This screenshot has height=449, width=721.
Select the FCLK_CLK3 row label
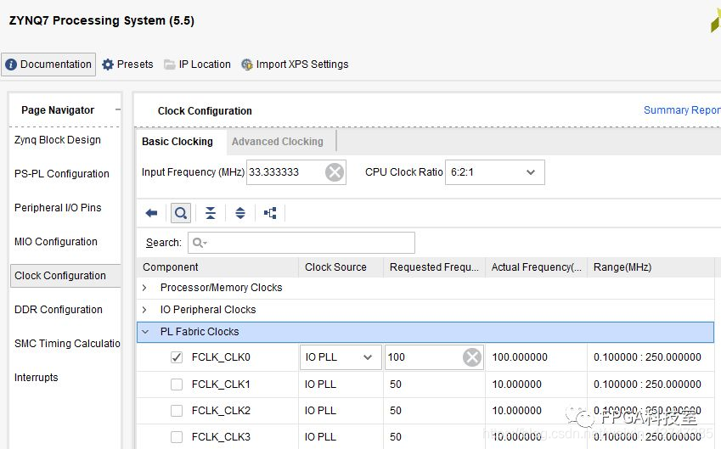[x=221, y=436]
